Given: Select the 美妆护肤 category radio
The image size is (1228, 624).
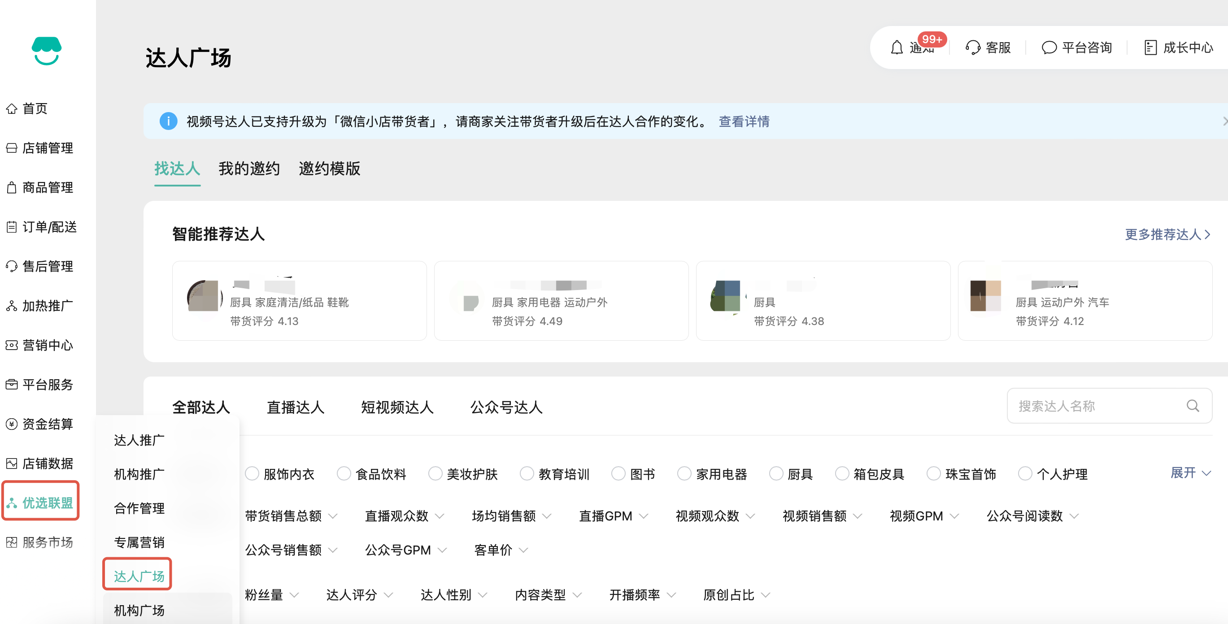Looking at the screenshot, I should pos(435,474).
